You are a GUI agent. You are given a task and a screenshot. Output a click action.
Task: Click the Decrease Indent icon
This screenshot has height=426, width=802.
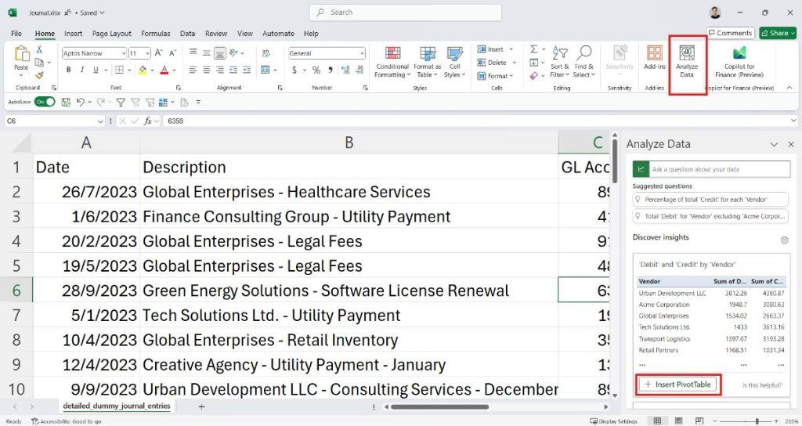[233, 70]
